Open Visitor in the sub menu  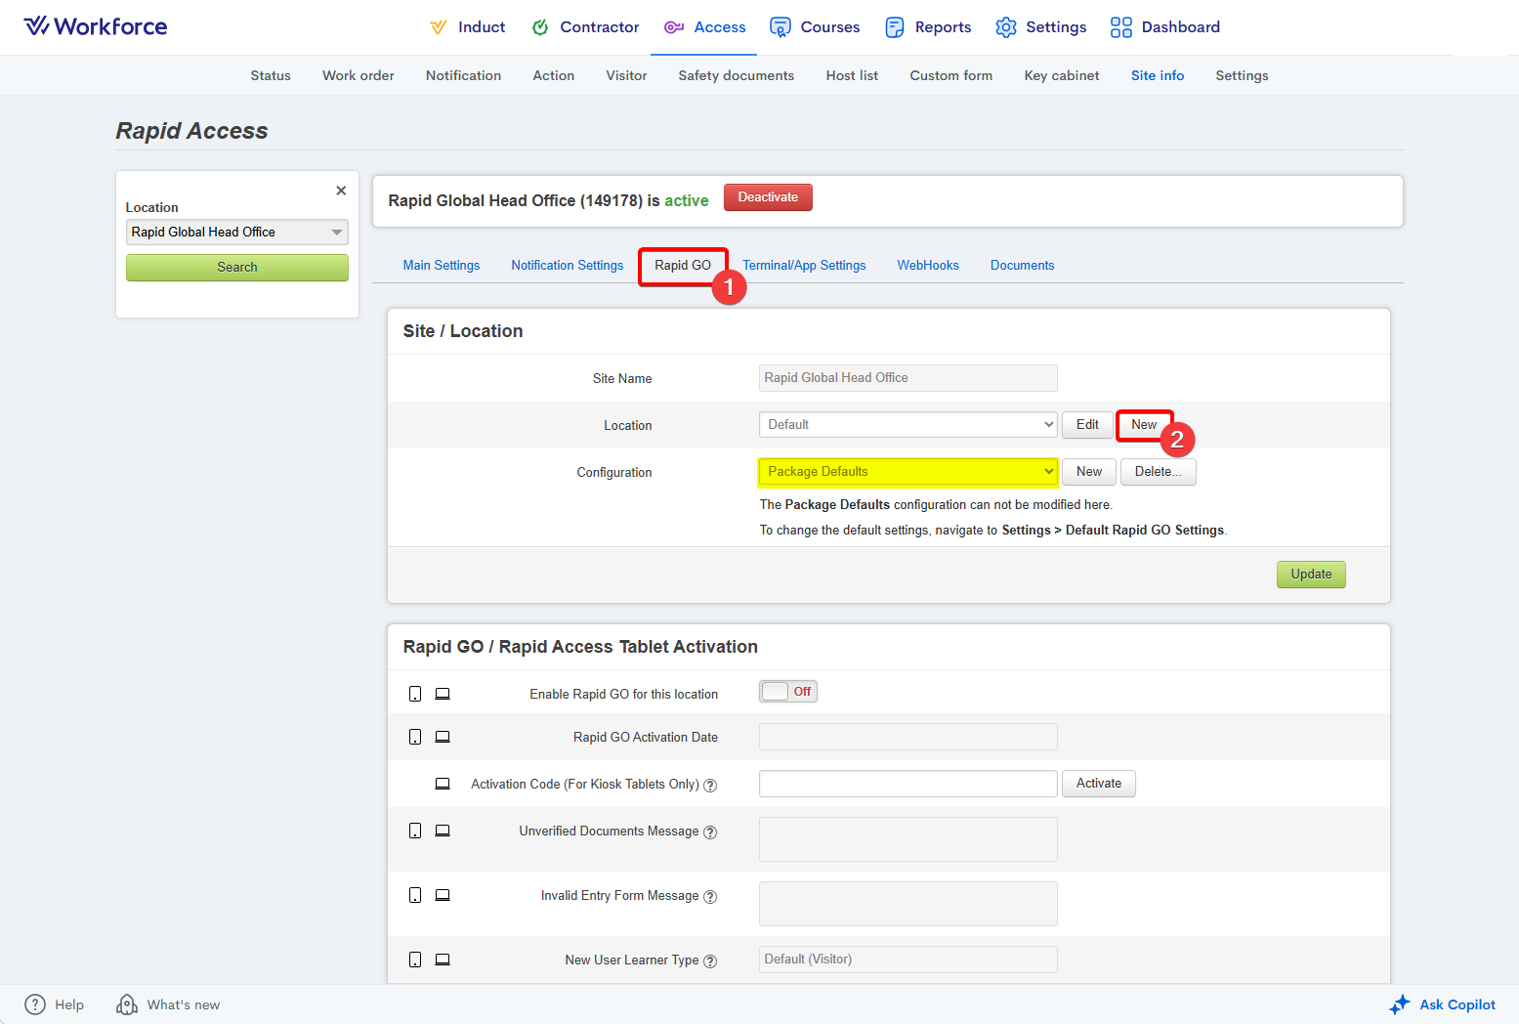click(626, 75)
